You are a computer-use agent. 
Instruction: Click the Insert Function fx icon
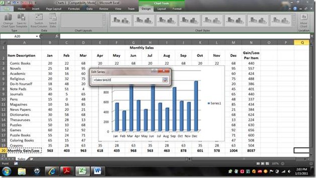pos(57,36)
